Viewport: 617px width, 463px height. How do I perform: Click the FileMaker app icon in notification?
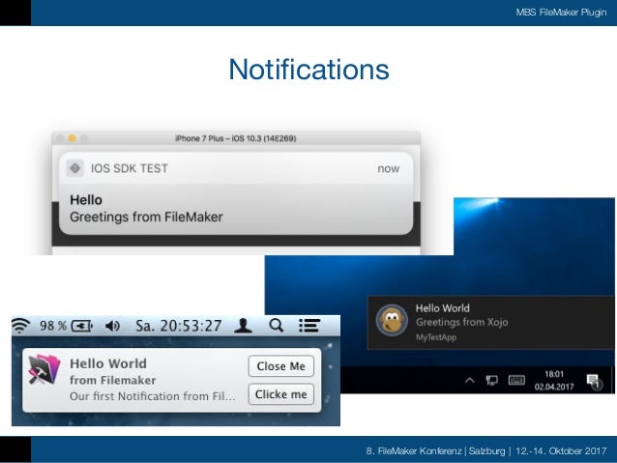[44, 369]
